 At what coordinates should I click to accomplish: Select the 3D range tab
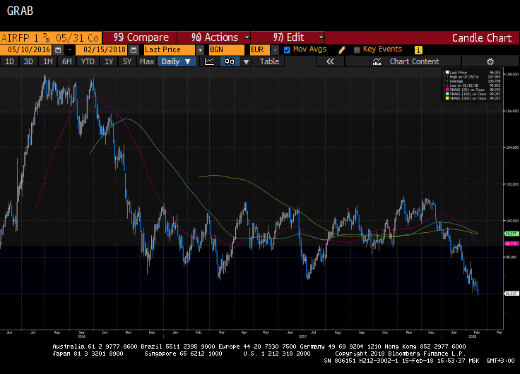[28, 61]
